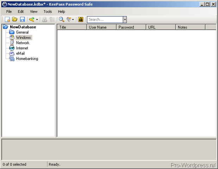218x169 pixels.
Task: Expand the Search box dropdown arrow
Action: click(125, 19)
